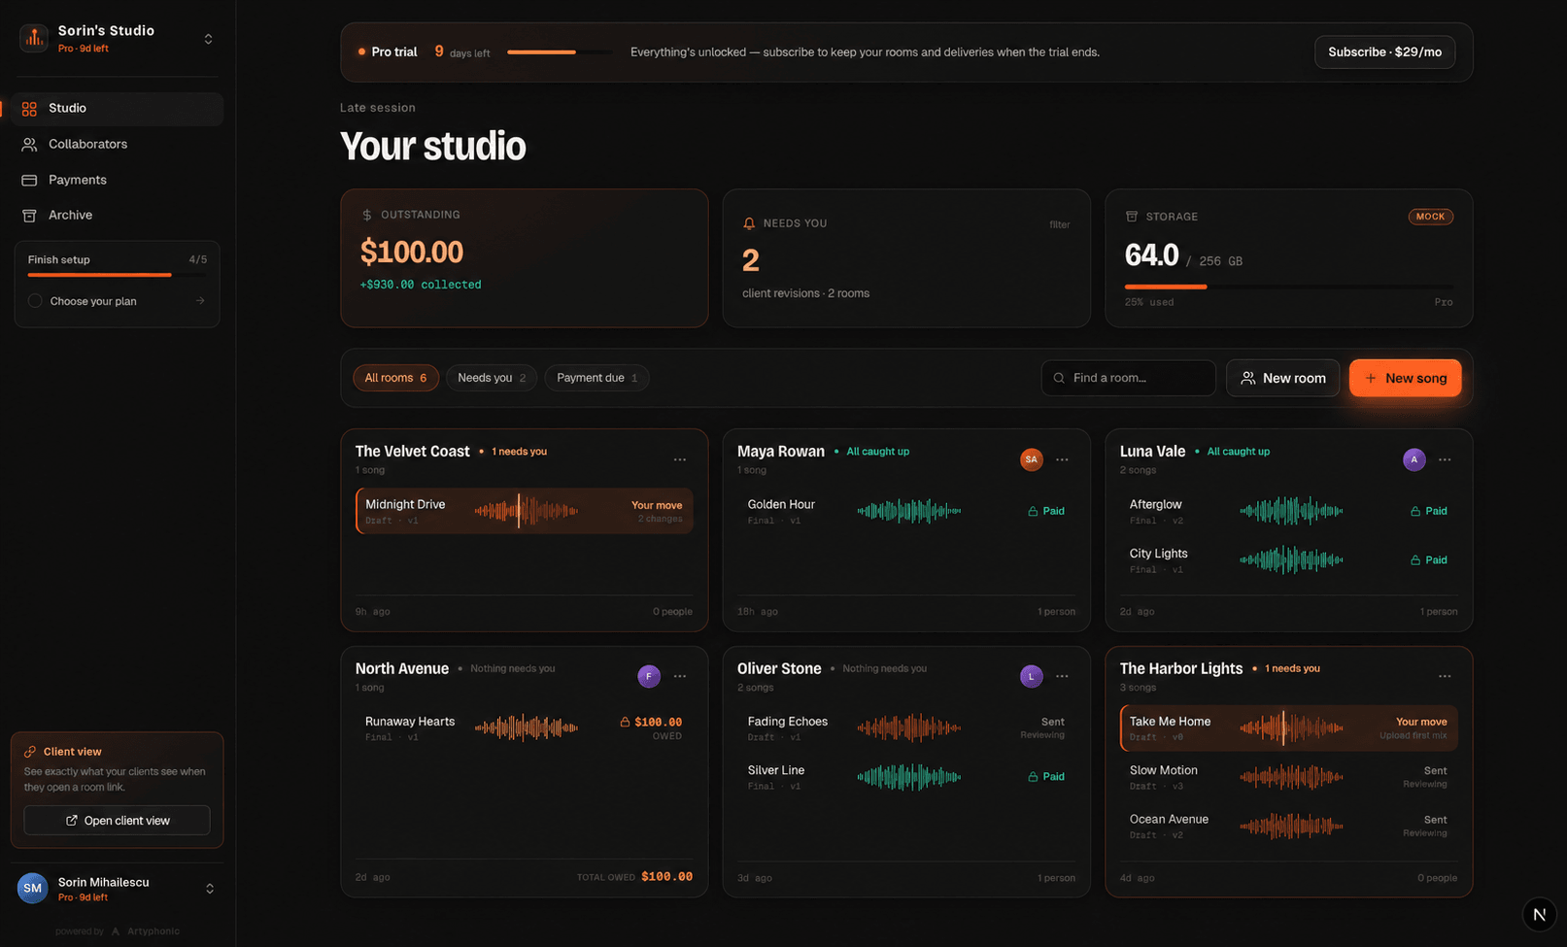Click the Golden Hour waveform
1567x947 pixels.
[x=908, y=511]
